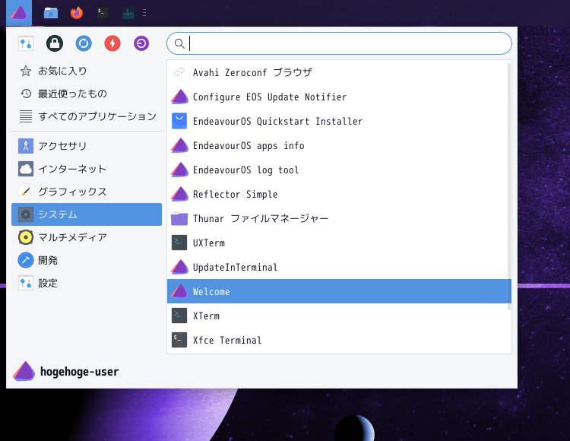This screenshot has width=570, height=441.
Task: Launch EndeavourOS log tool
Action: click(339, 170)
